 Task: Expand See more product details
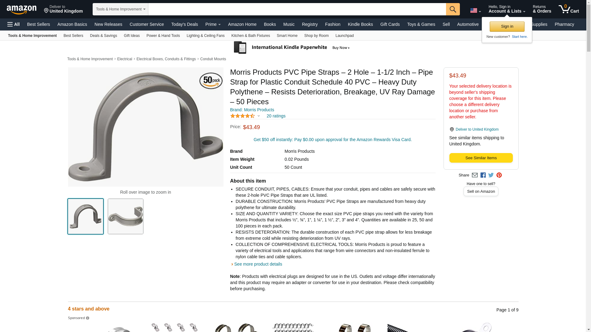click(258, 264)
